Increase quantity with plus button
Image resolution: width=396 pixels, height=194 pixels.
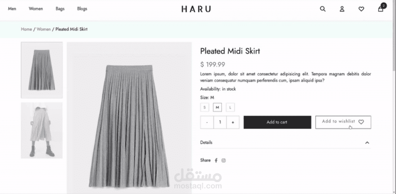(x=233, y=122)
